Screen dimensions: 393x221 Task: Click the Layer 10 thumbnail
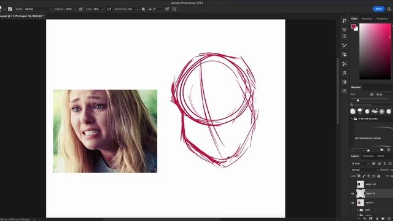(360, 193)
